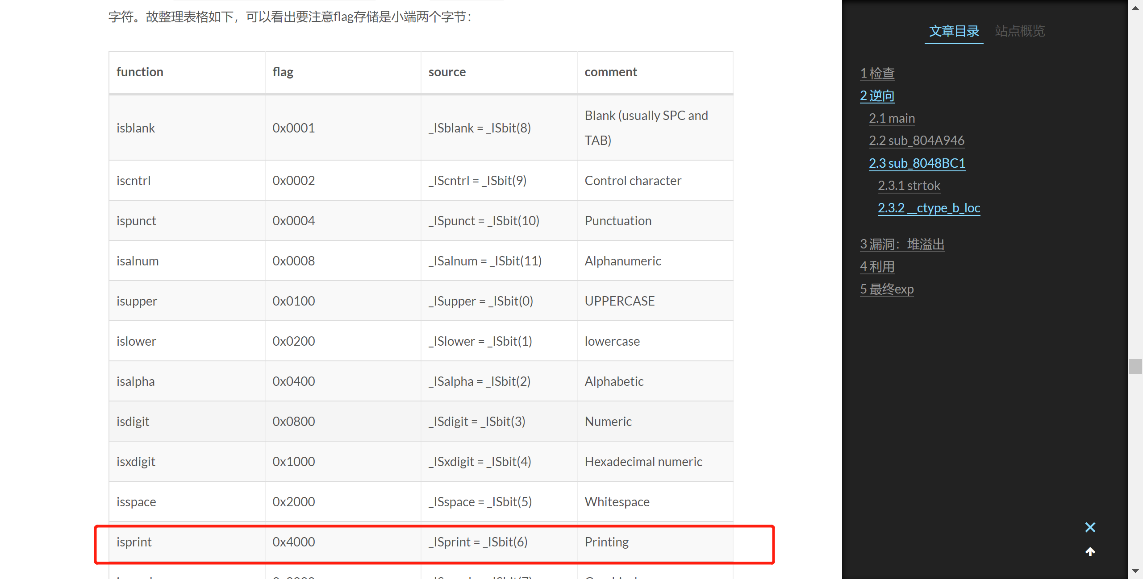
Task: Click the 0x0100 isupper flag cell
Action: [293, 301]
